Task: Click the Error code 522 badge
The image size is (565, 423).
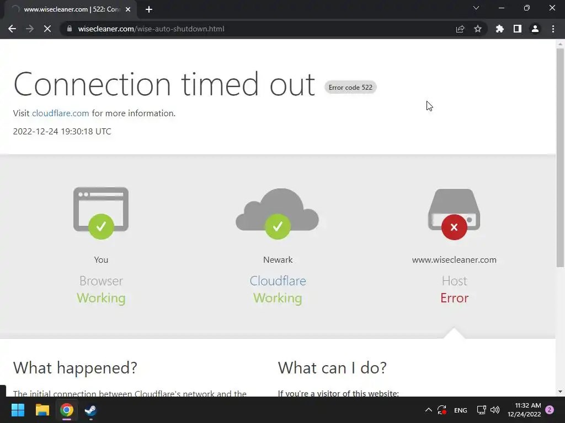Action: [x=350, y=88]
